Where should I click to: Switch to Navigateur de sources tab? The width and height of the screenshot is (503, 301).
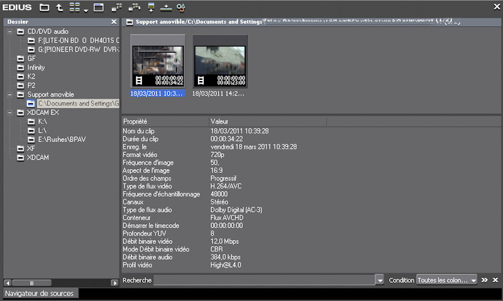coord(40,293)
